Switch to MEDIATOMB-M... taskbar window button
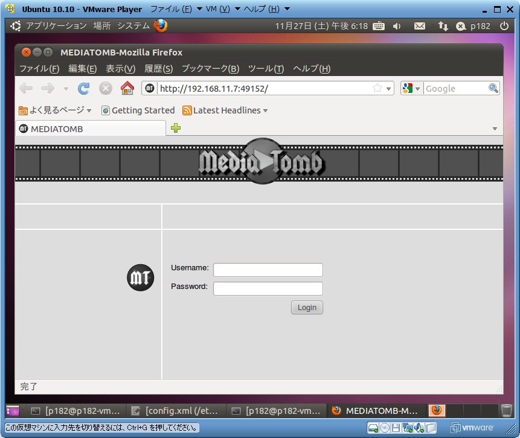 click(376, 411)
